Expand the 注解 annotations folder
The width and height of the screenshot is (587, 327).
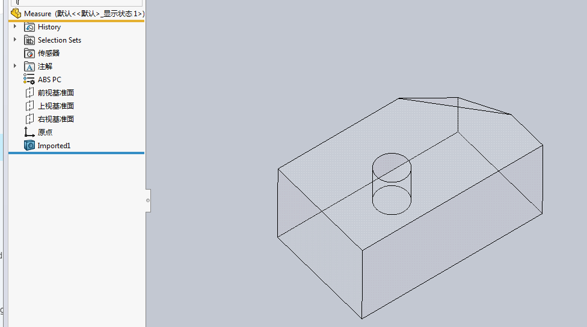(15, 65)
